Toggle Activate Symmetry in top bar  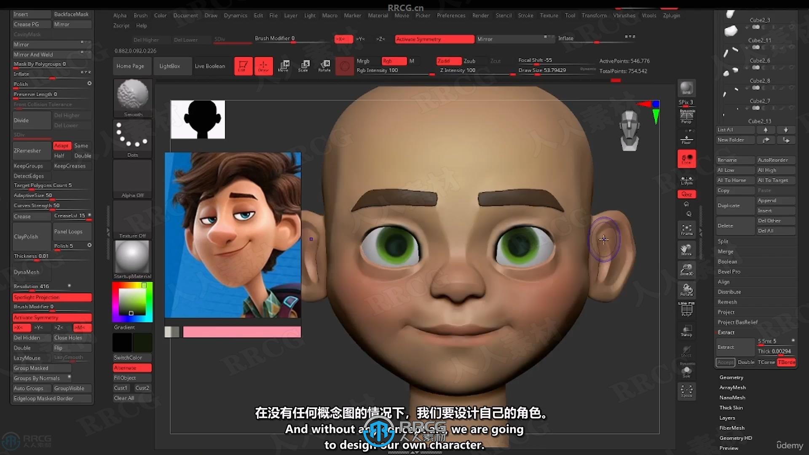435,39
